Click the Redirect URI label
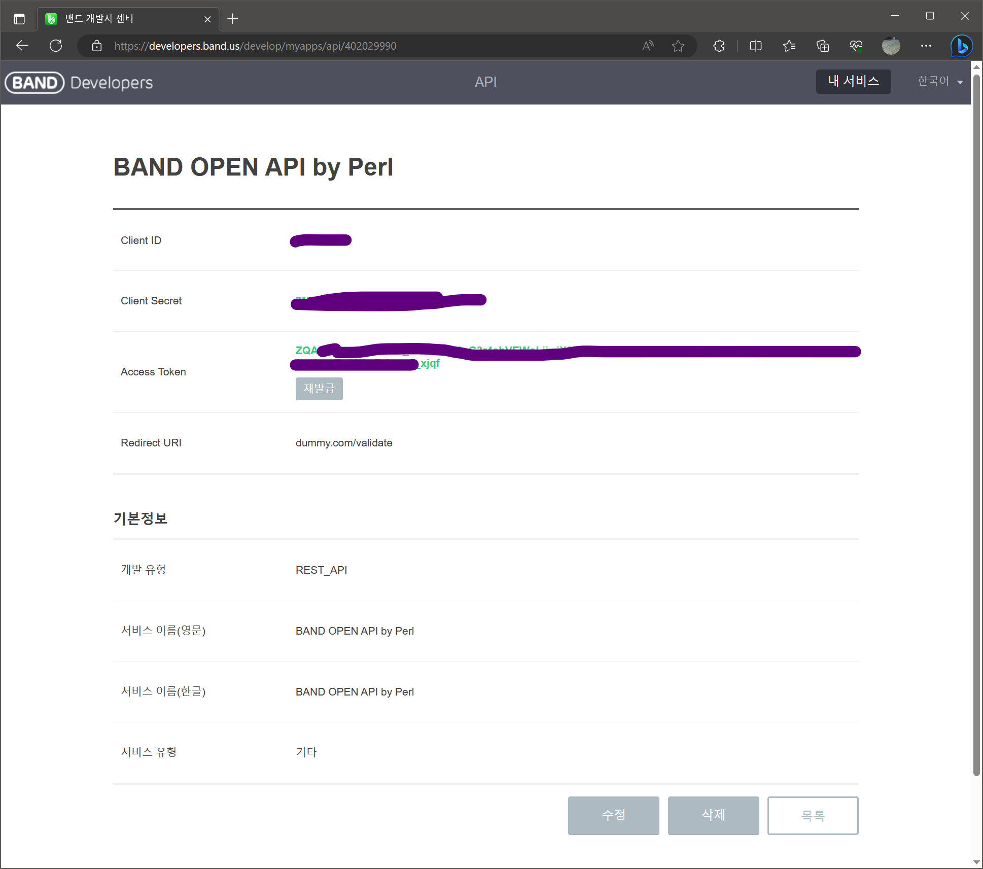The height and width of the screenshot is (869, 983). (151, 443)
